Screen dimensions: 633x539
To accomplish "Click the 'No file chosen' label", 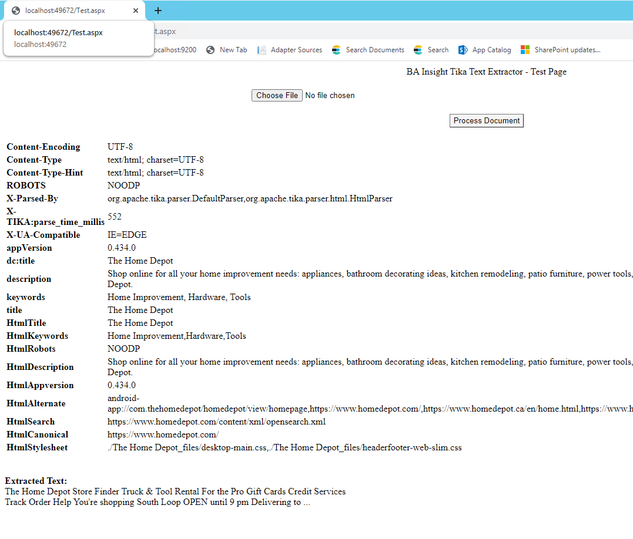I will [330, 96].
